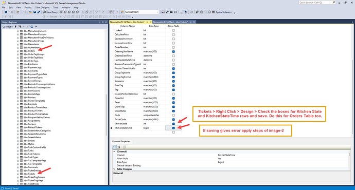Click the database engine query icon beside New Query
355x190 pixels.
point(61,12)
